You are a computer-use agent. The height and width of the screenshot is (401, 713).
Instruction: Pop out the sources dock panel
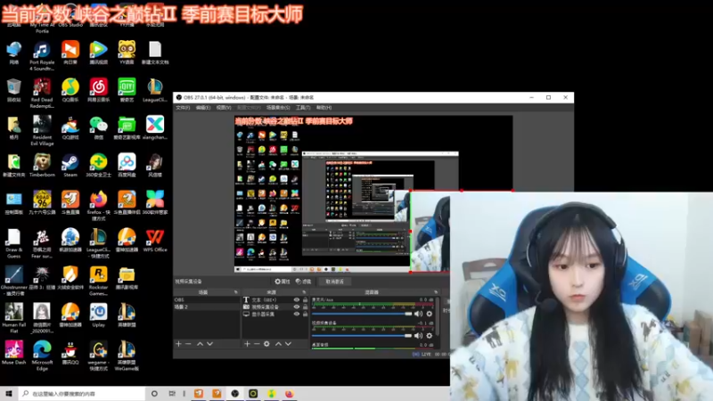pos(304,292)
